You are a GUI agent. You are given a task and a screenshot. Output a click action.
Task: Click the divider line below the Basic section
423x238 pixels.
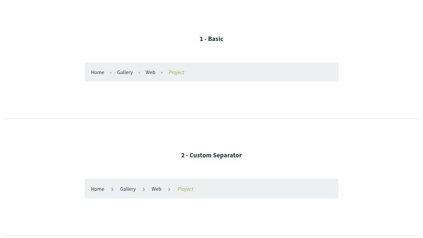pos(212,119)
